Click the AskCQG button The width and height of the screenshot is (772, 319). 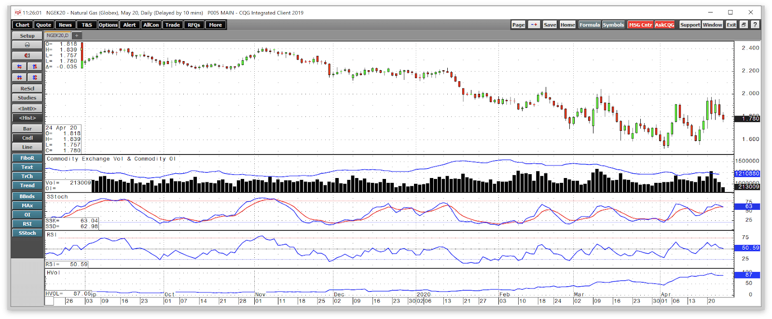click(x=664, y=25)
